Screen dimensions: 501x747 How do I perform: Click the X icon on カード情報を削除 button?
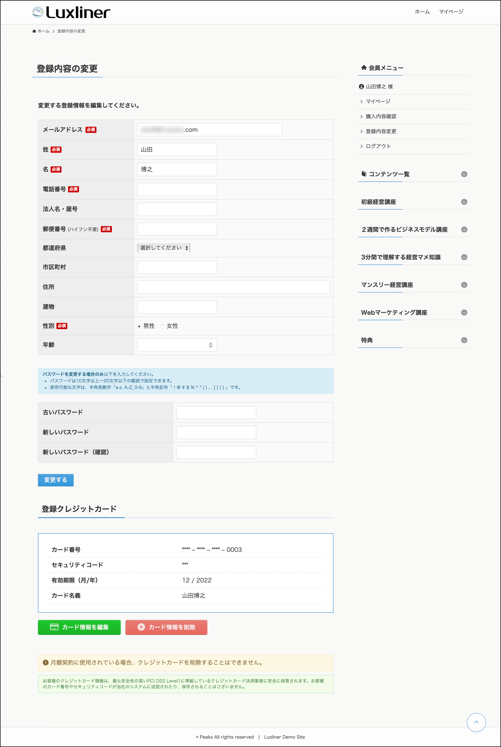[x=141, y=627]
